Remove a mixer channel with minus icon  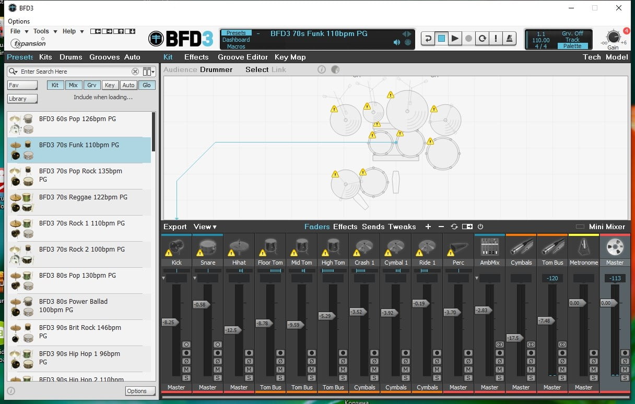pyautogui.click(x=441, y=227)
